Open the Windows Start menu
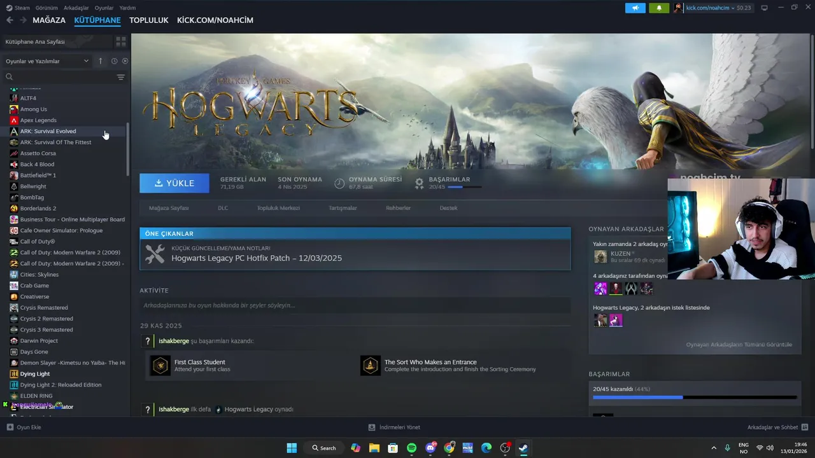 292,448
